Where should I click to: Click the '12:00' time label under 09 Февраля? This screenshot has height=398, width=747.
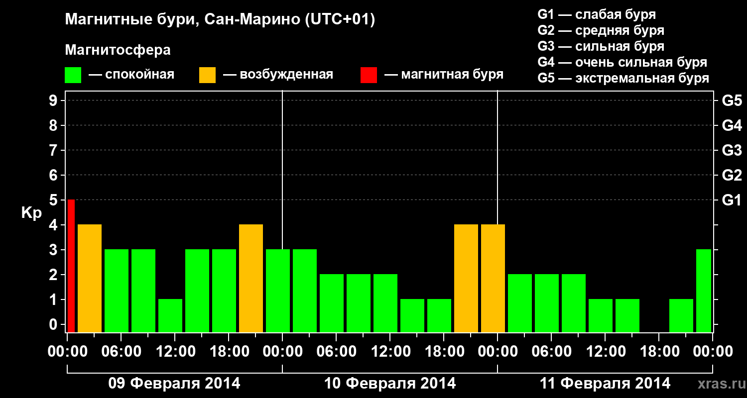pos(175,351)
